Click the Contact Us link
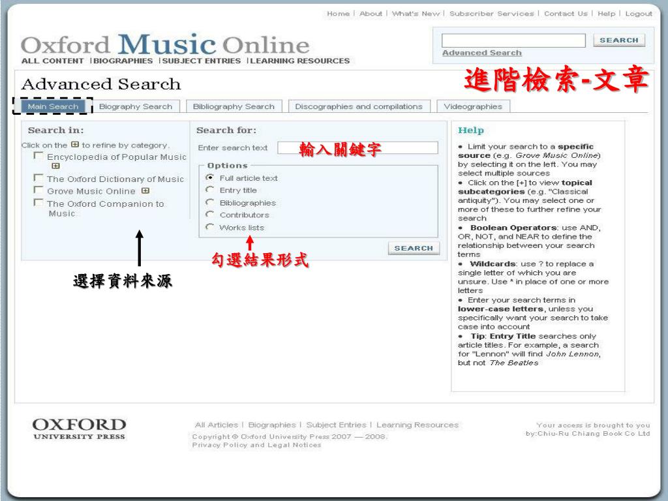Viewport: 668px width, 501px height. point(566,14)
